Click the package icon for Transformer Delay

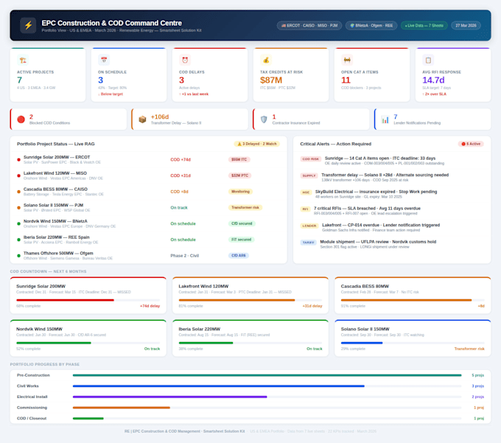[142, 119]
